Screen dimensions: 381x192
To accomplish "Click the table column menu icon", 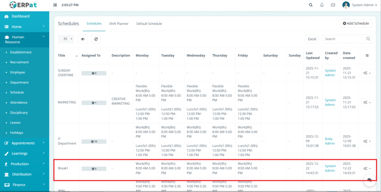I will pyautogui.click(x=367, y=55).
